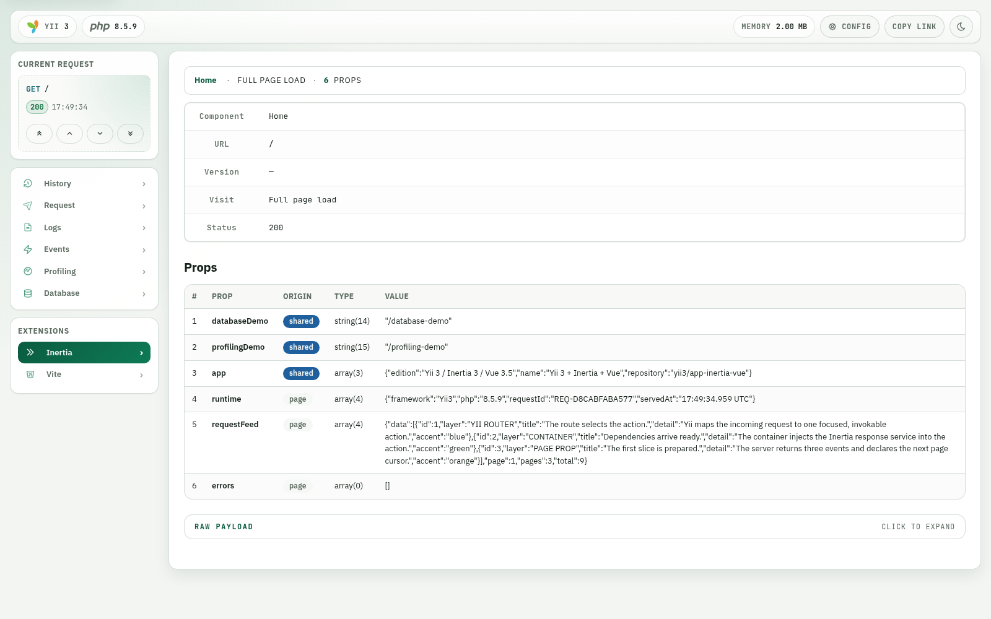Expand the History chevron

(x=144, y=184)
